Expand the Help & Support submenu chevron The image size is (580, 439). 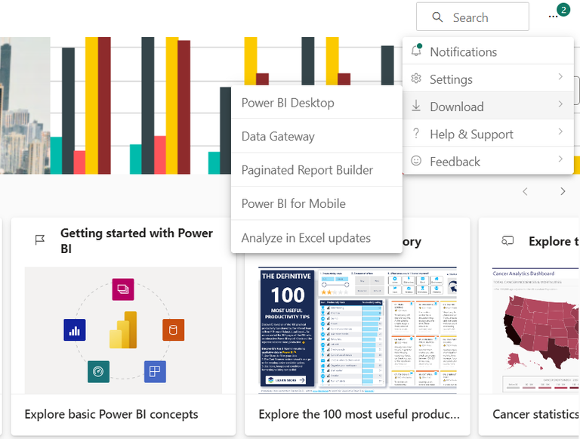click(x=560, y=132)
